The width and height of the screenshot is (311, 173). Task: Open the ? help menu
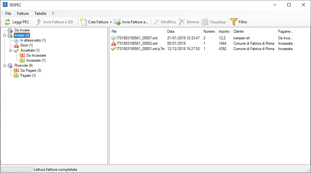click(x=53, y=14)
